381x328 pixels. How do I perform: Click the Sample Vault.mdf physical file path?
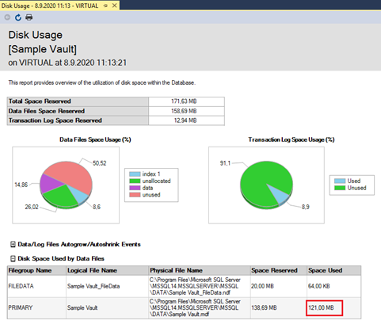click(195, 308)
